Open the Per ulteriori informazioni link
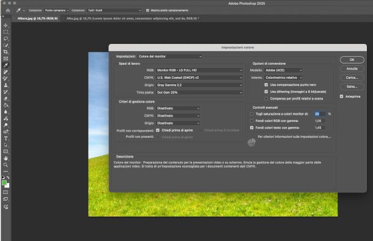 (x=294, y=137)
